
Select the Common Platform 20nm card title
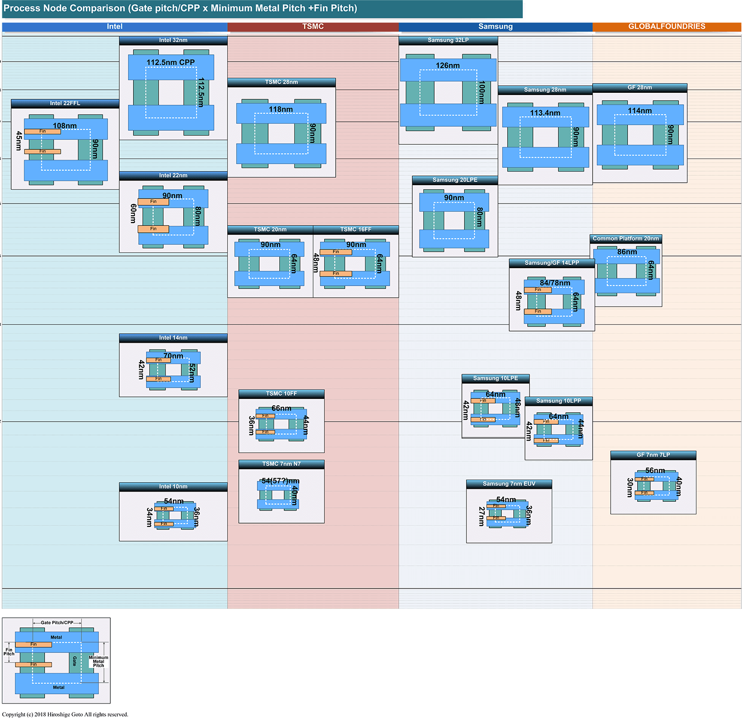click(x=626, y=239)
